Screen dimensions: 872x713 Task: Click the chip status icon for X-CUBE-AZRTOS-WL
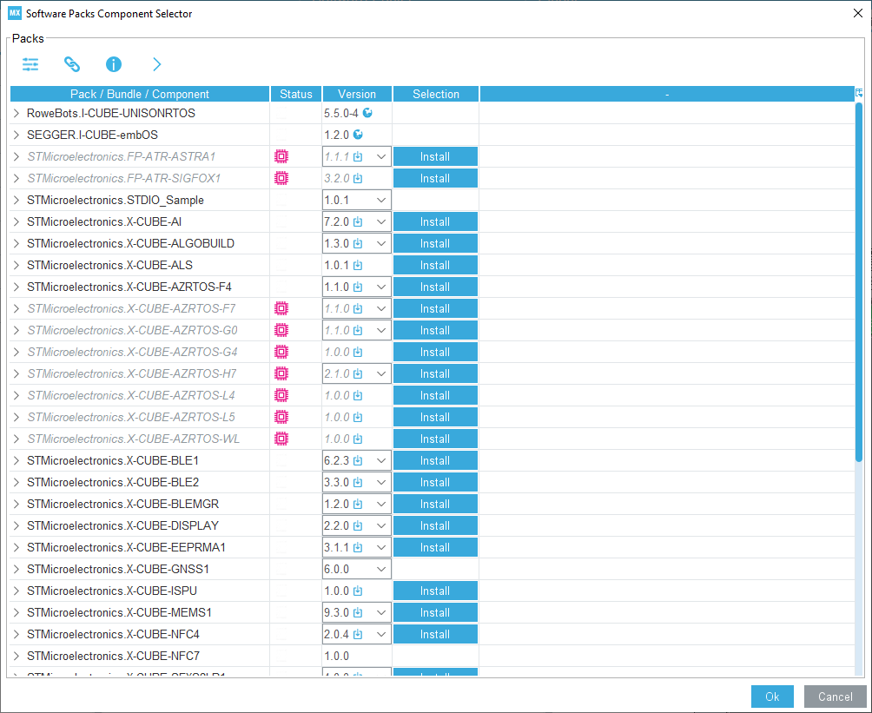(x=281, y=439)
